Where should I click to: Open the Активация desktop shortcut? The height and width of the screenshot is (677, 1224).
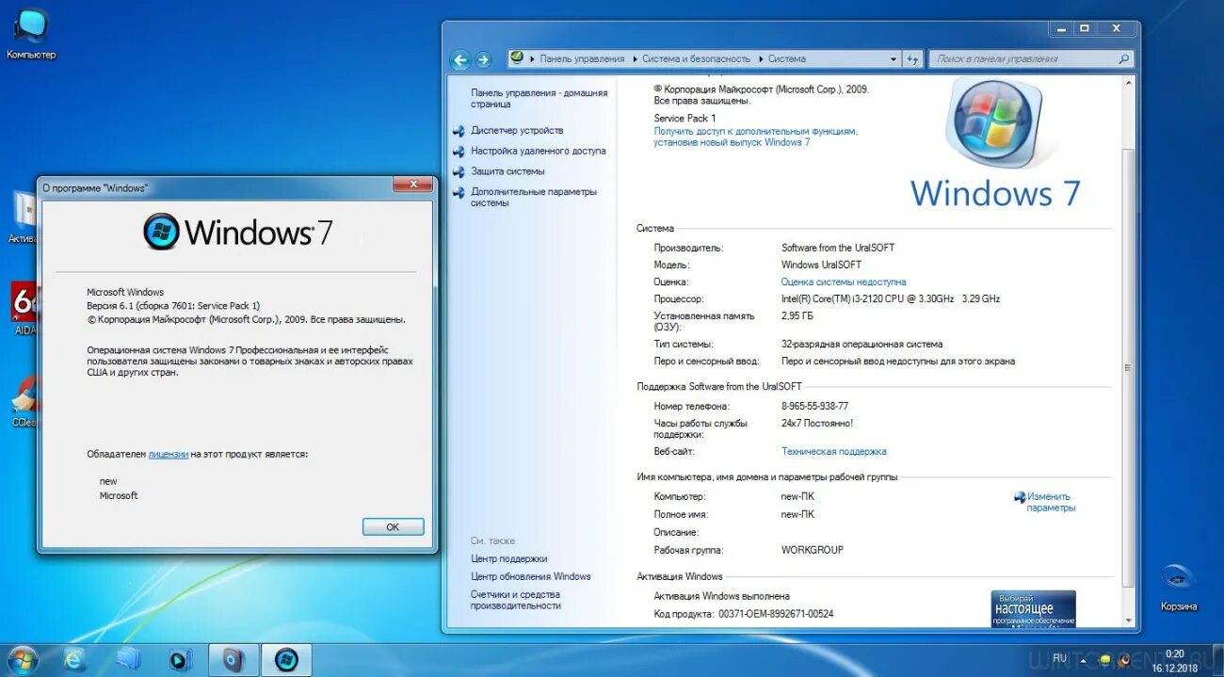[x=24, y=217]
